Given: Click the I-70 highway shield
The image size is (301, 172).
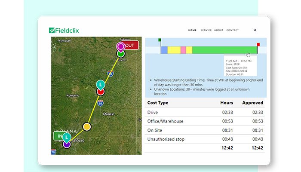Looking at the screenshot, I should tap(53, 152).
